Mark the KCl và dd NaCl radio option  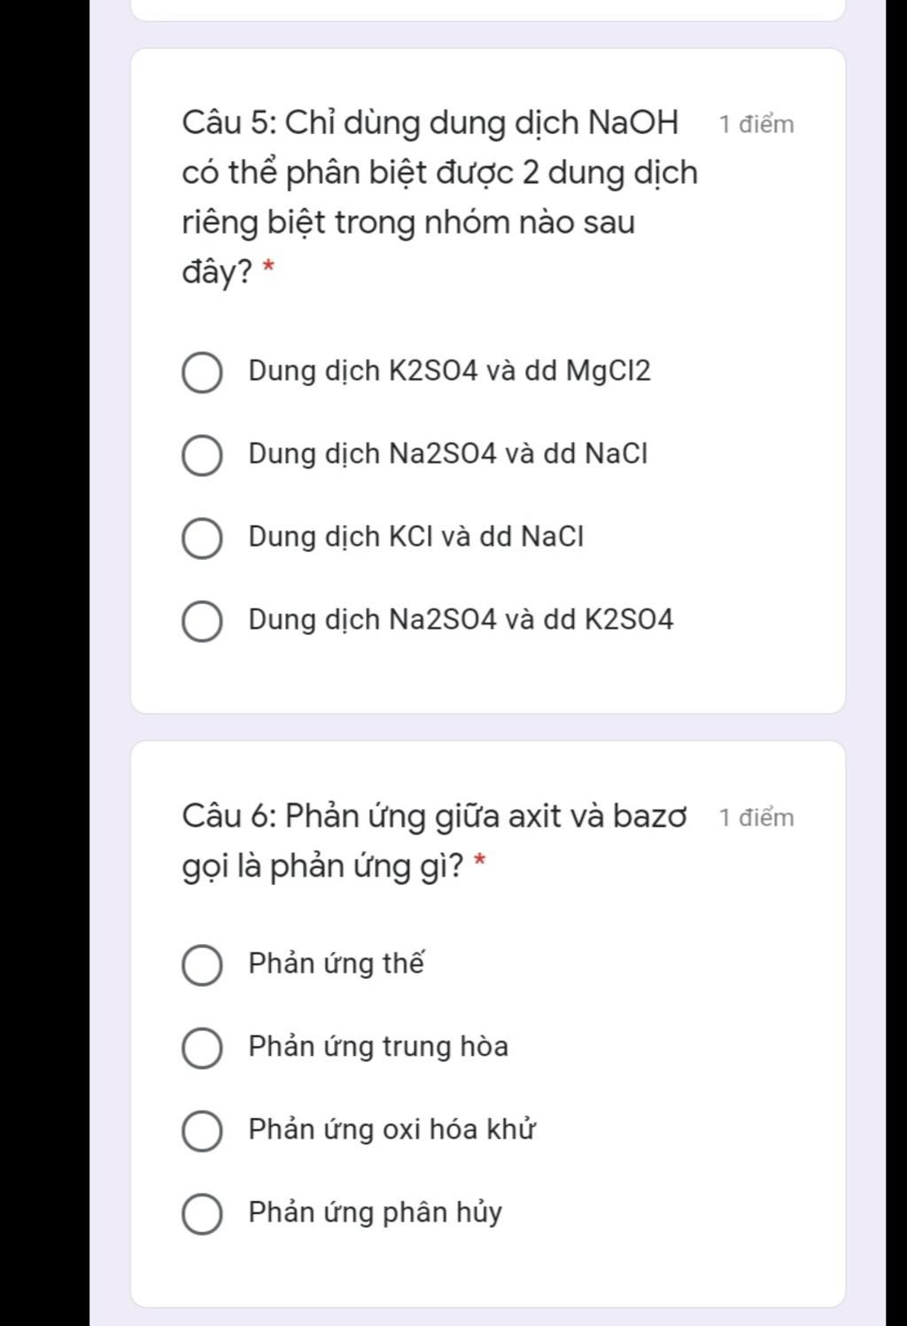[202, 539]
